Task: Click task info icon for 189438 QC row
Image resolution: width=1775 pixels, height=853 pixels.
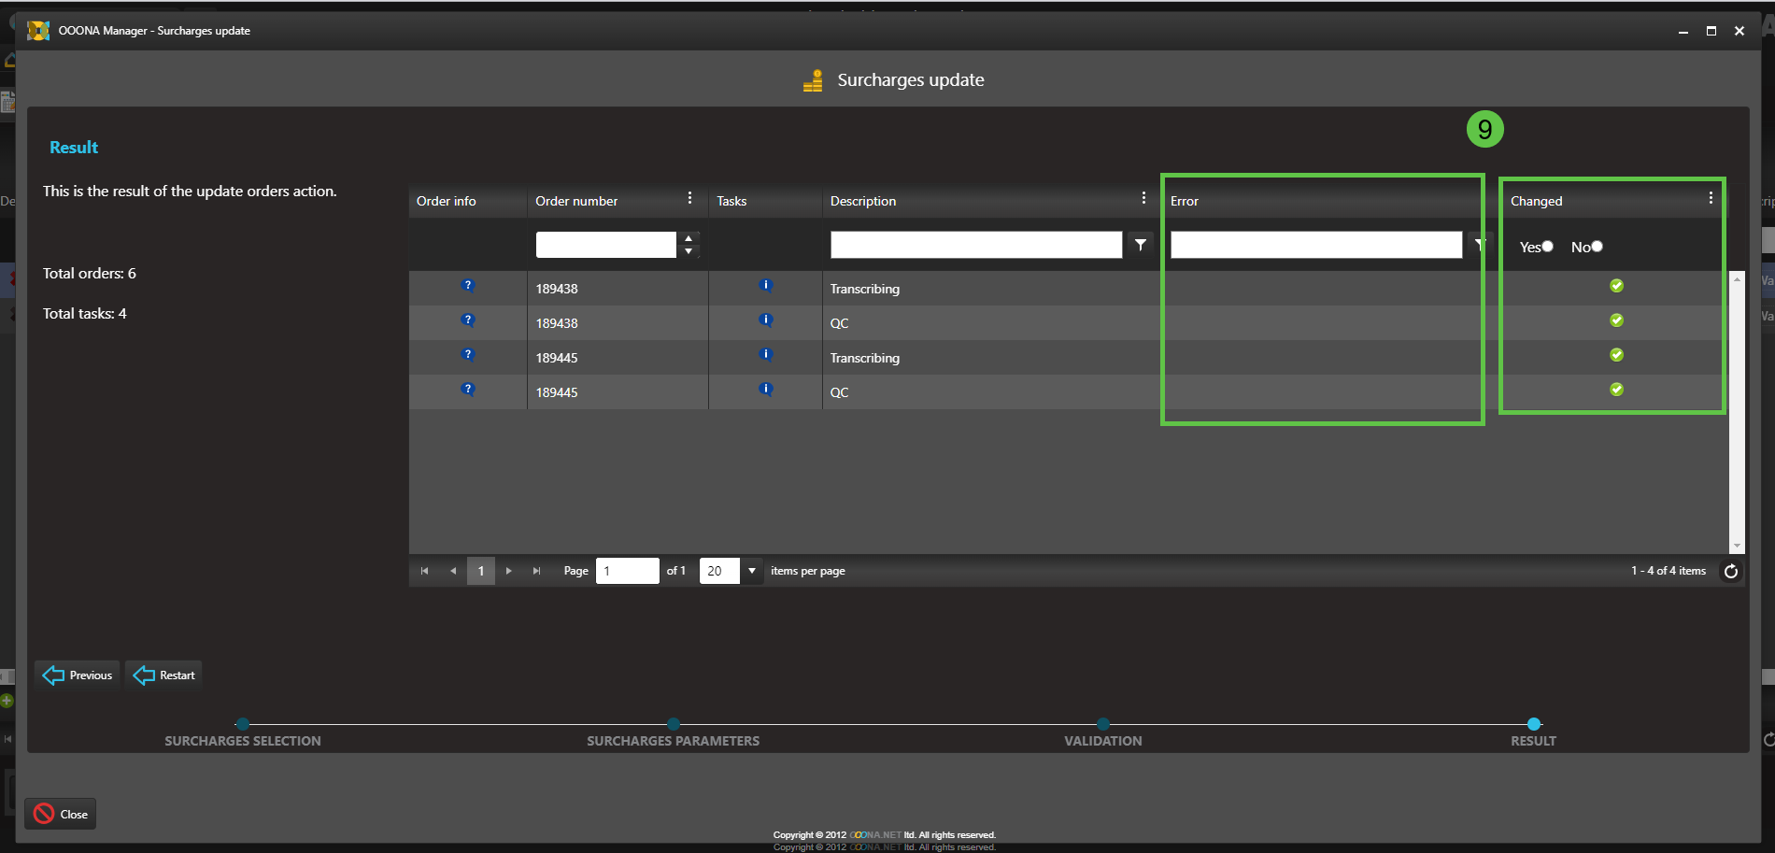Action: tap(766, 320)
